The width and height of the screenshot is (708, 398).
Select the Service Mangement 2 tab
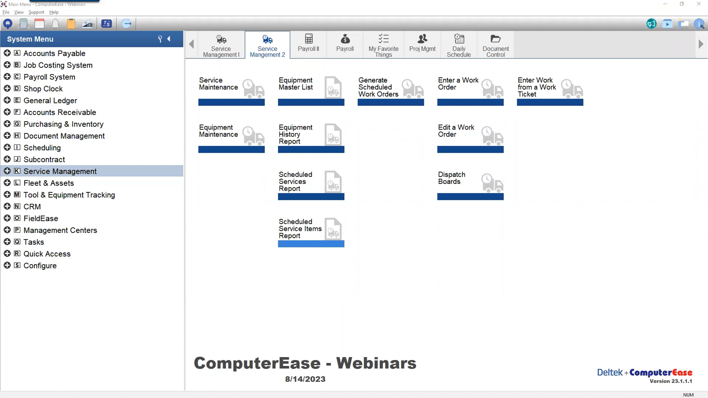[x=267, y=45]
